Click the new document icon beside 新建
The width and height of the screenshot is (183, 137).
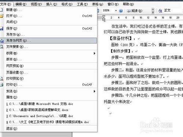1,10
